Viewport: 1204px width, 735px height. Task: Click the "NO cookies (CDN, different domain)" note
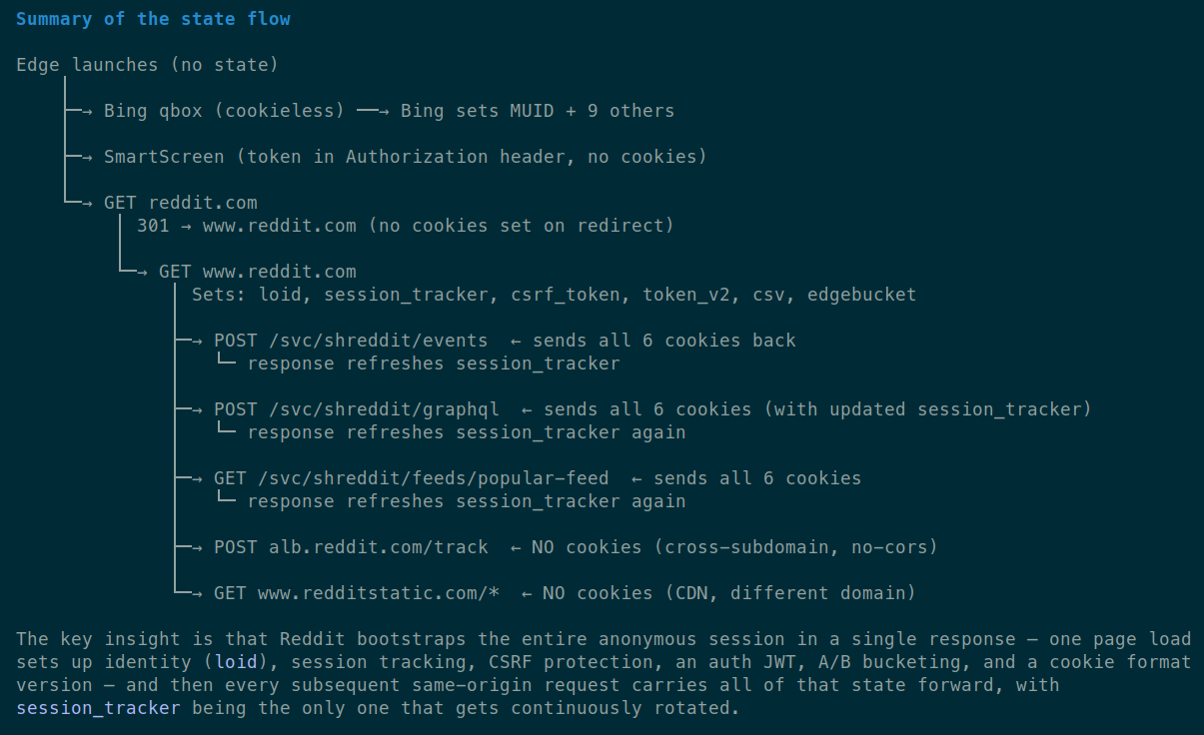728,593
